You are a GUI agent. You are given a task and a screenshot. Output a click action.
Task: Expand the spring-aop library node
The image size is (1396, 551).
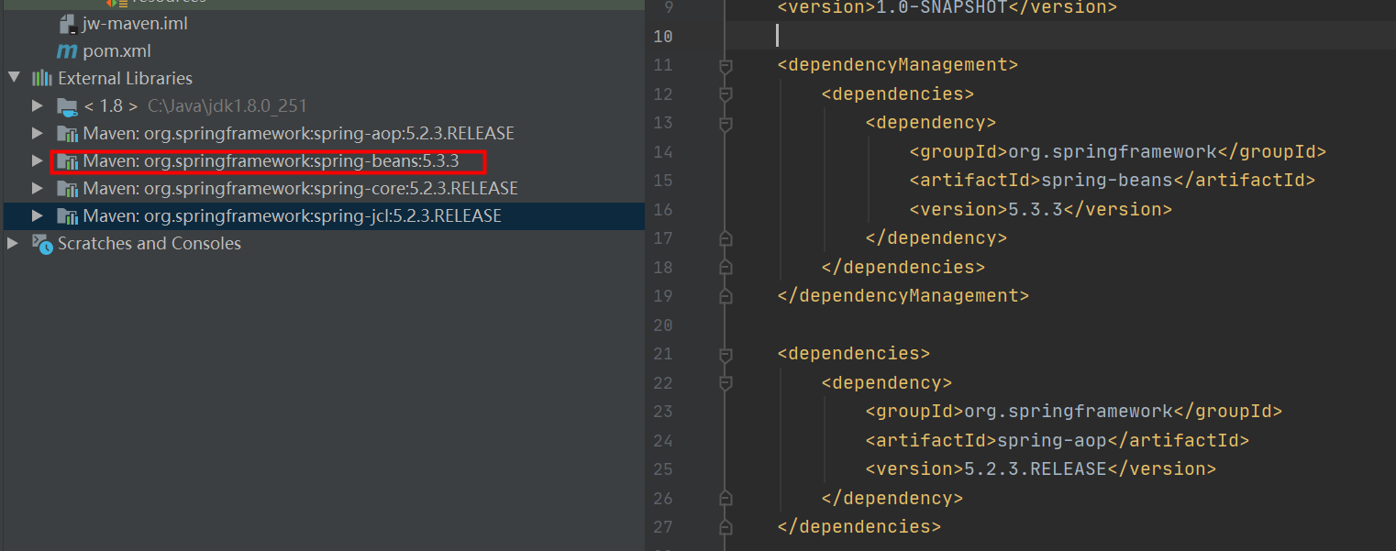coord(37,133)
